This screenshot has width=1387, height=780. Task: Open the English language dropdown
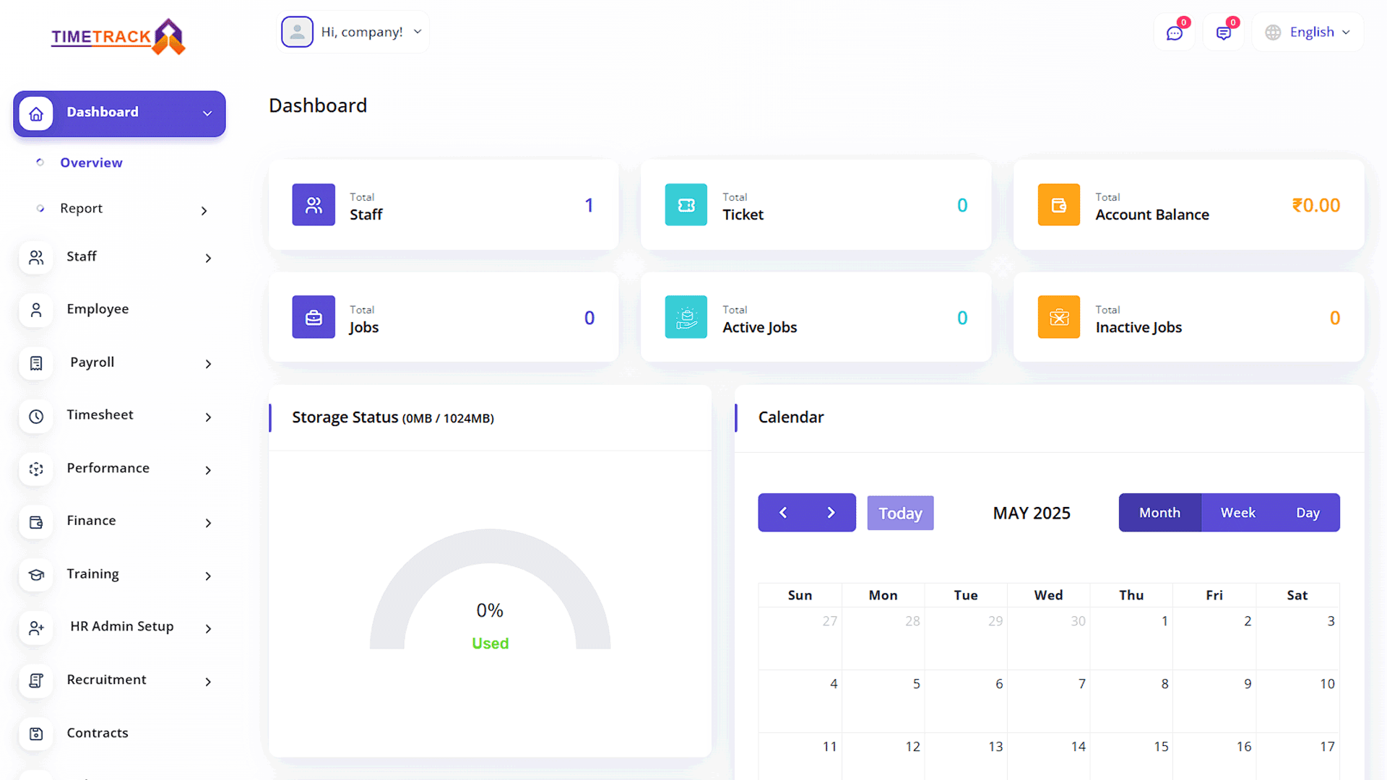point(1311,32)
